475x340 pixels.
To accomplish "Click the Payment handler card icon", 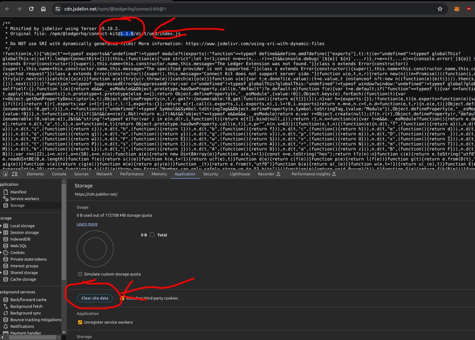I will click(6, 333).
